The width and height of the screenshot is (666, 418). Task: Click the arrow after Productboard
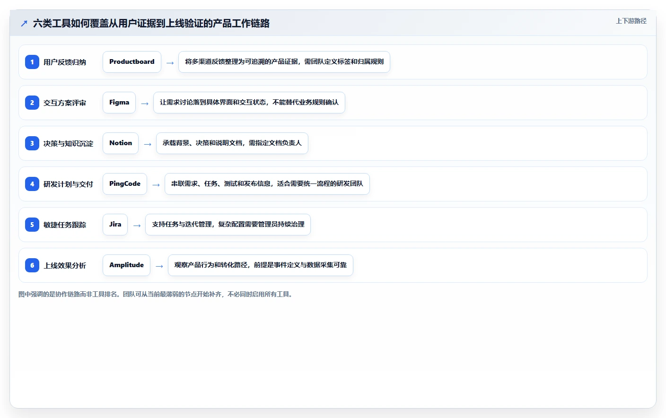(170, 63)
